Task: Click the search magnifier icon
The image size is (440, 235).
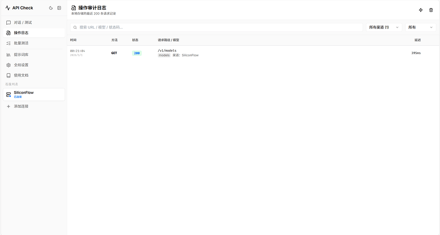Action: click(75, 28)
